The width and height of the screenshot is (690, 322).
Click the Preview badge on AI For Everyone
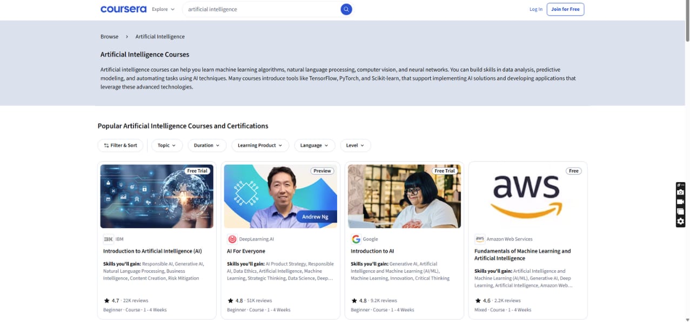(322, 171)
